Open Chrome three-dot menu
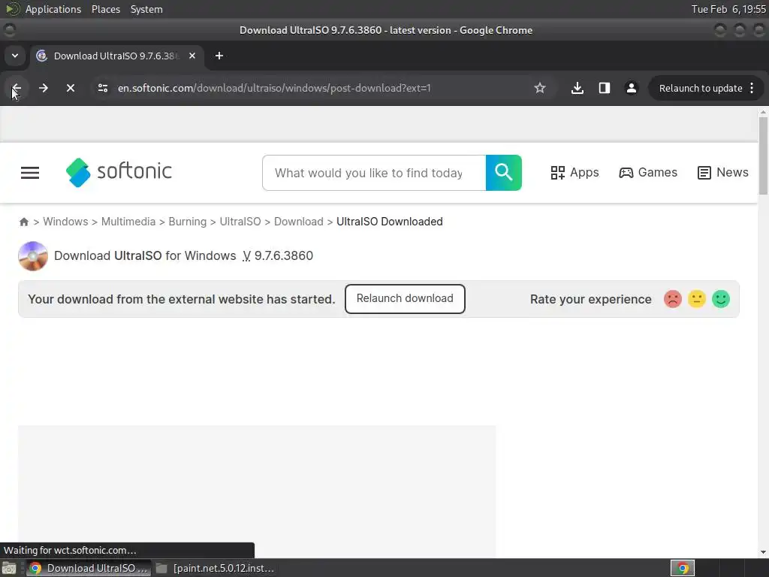The width and height of the screenshot is (769, 577). coord(752,89)
